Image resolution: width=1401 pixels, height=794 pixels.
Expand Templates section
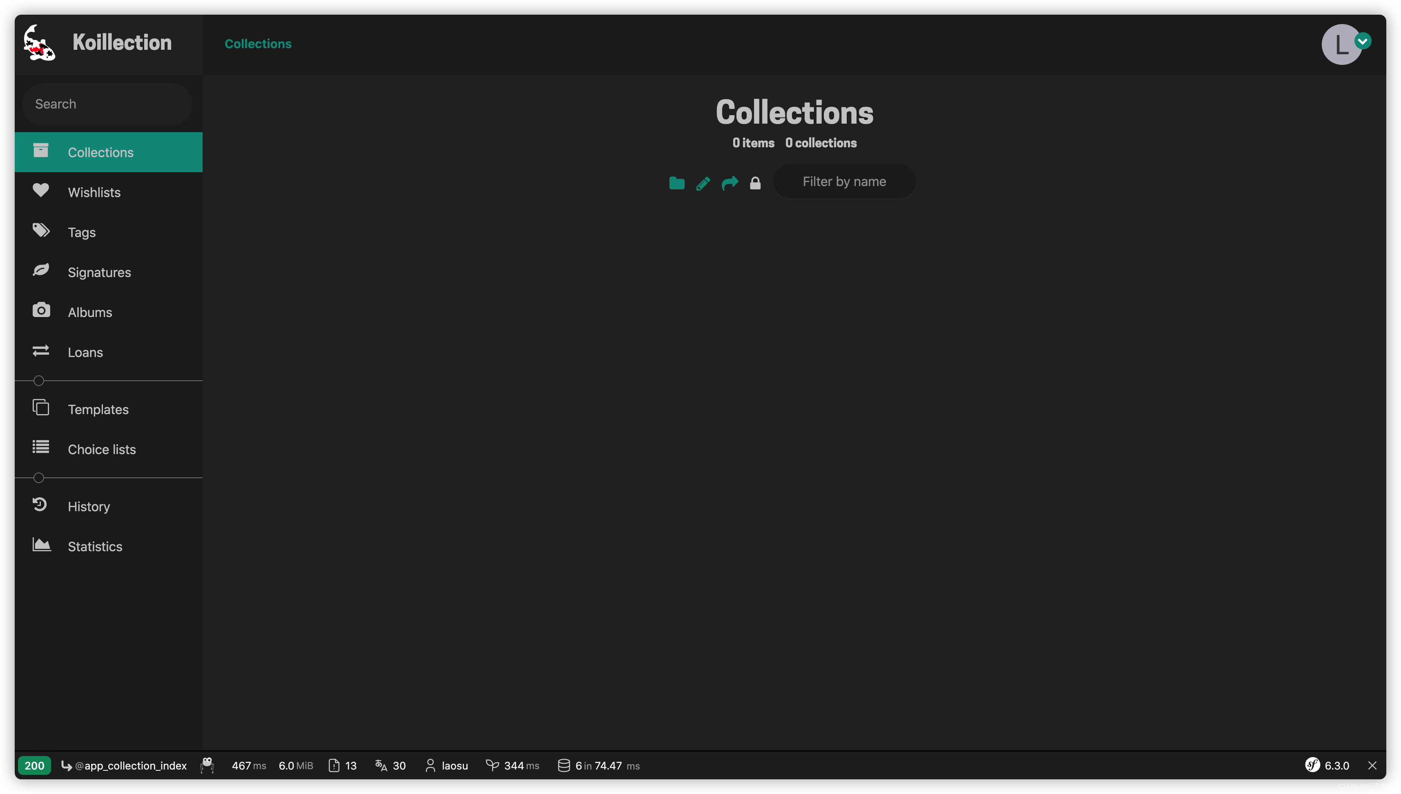tap(98, 408)
